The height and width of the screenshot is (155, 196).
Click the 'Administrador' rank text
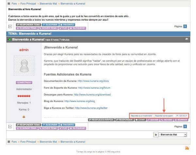point(24,89)
